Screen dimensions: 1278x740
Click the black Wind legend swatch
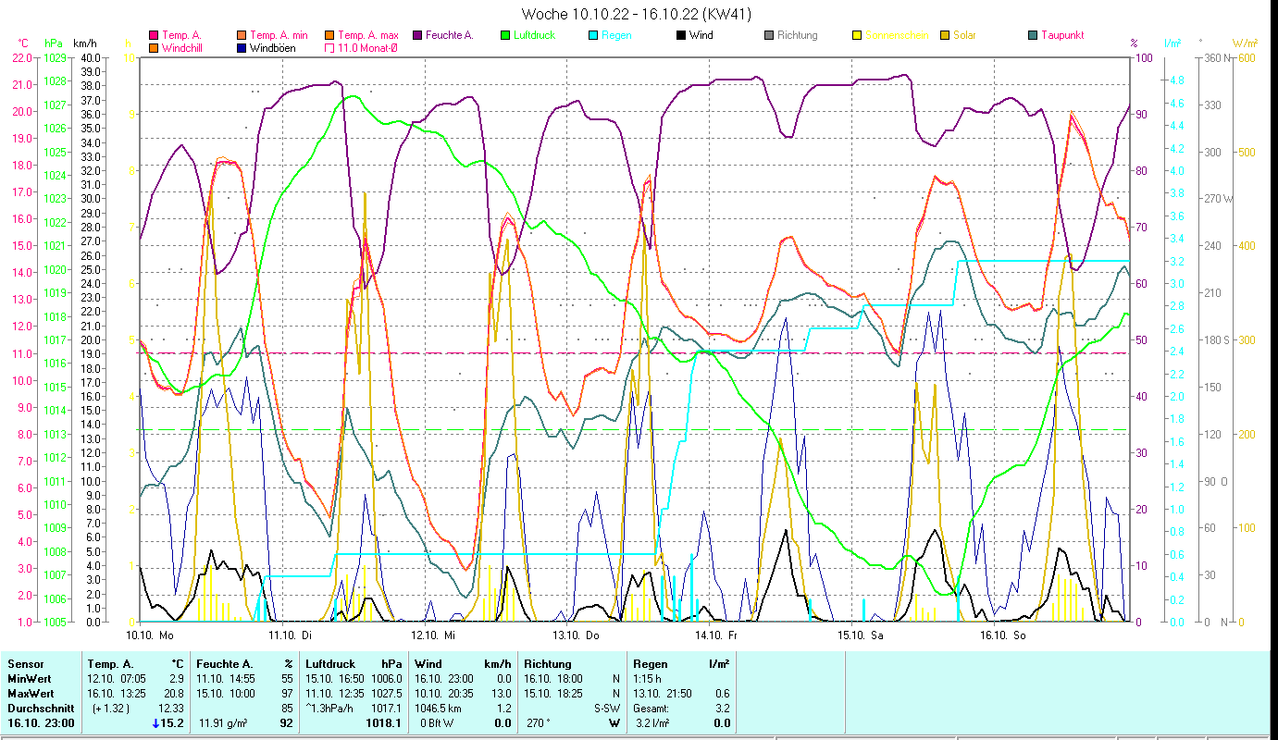[x=681, y=35]
